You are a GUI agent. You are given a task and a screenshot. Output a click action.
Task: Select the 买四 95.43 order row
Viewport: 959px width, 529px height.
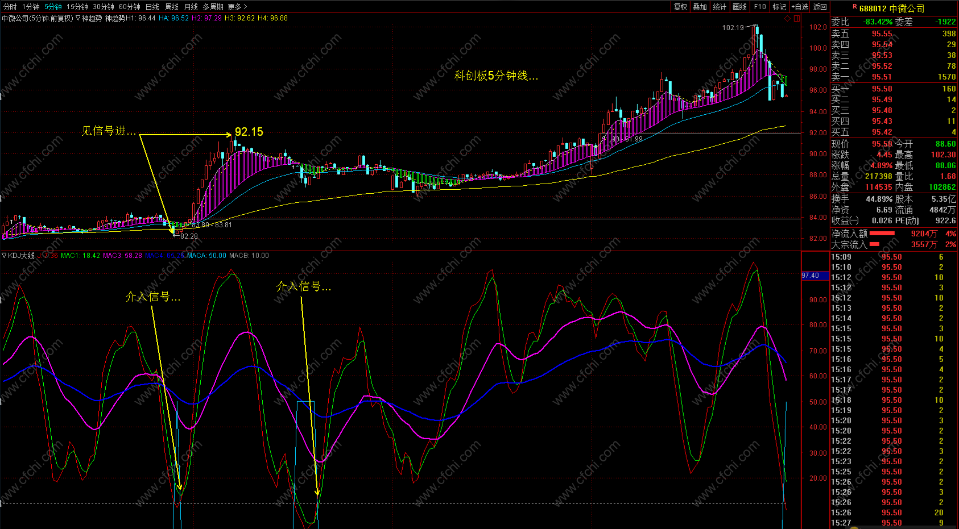coord(894,122)
